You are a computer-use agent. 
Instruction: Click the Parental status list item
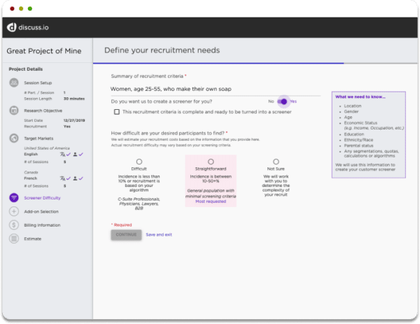(358, 146)
